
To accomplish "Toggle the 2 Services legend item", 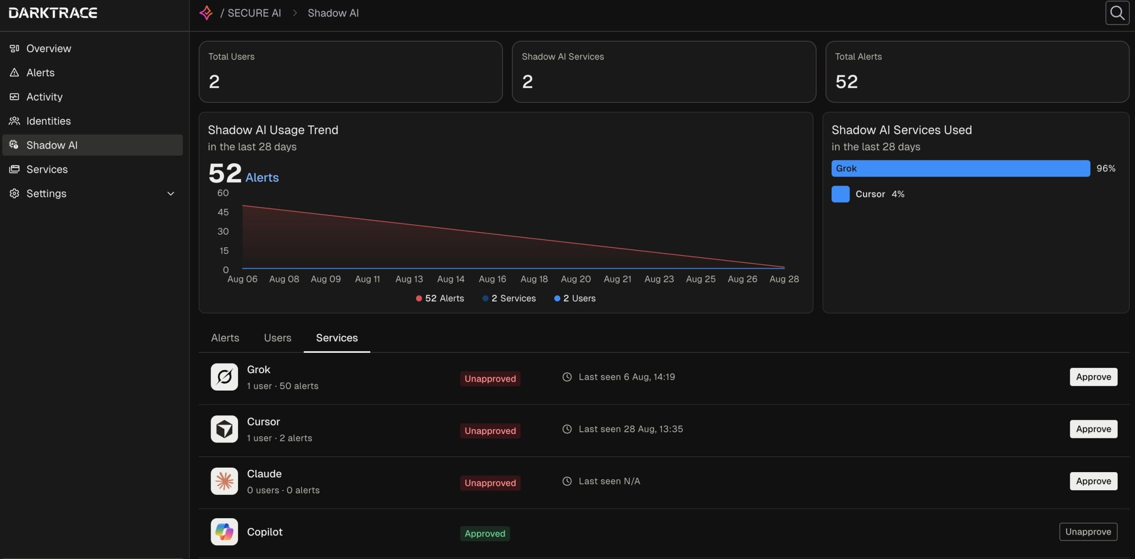I will pos(509,298).
